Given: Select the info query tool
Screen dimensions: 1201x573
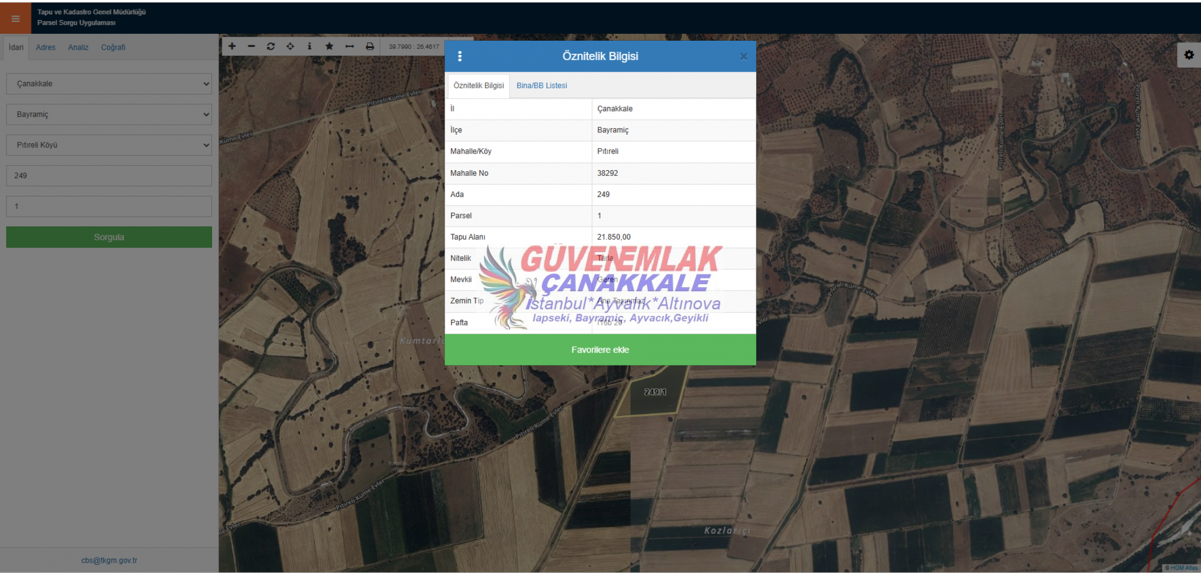Looking at the screenshot, I should click(309, 46).
